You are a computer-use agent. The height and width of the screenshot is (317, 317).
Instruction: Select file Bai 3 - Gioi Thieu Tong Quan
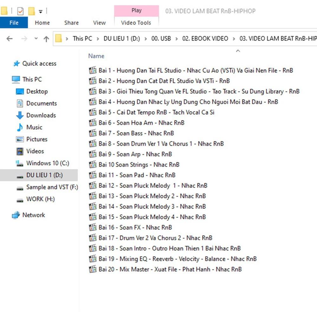199,91
